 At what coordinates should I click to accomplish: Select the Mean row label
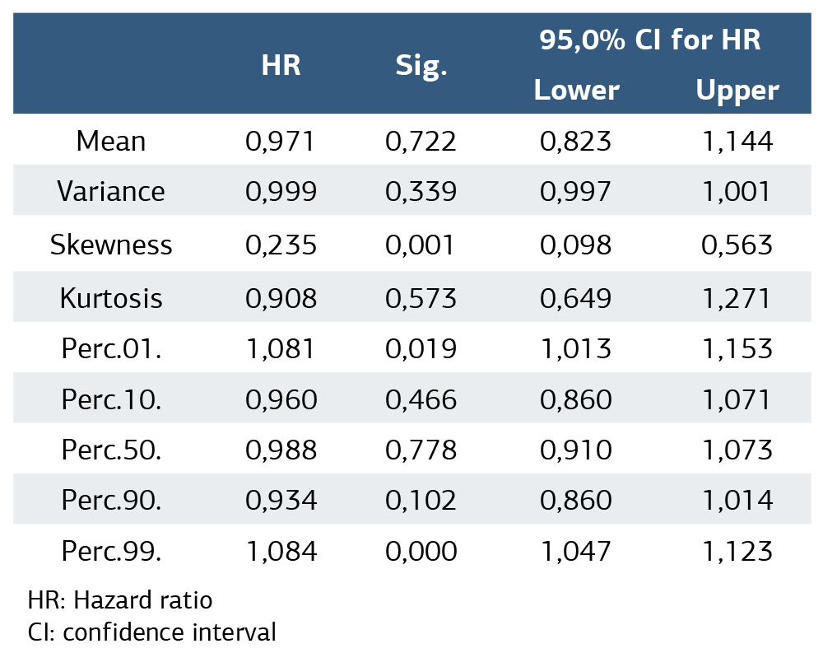tap(111, 141)
